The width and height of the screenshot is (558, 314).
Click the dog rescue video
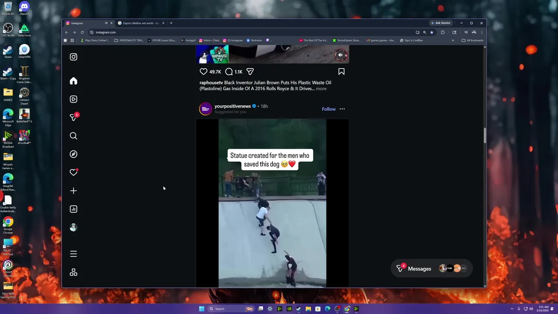tap(272, 203)
